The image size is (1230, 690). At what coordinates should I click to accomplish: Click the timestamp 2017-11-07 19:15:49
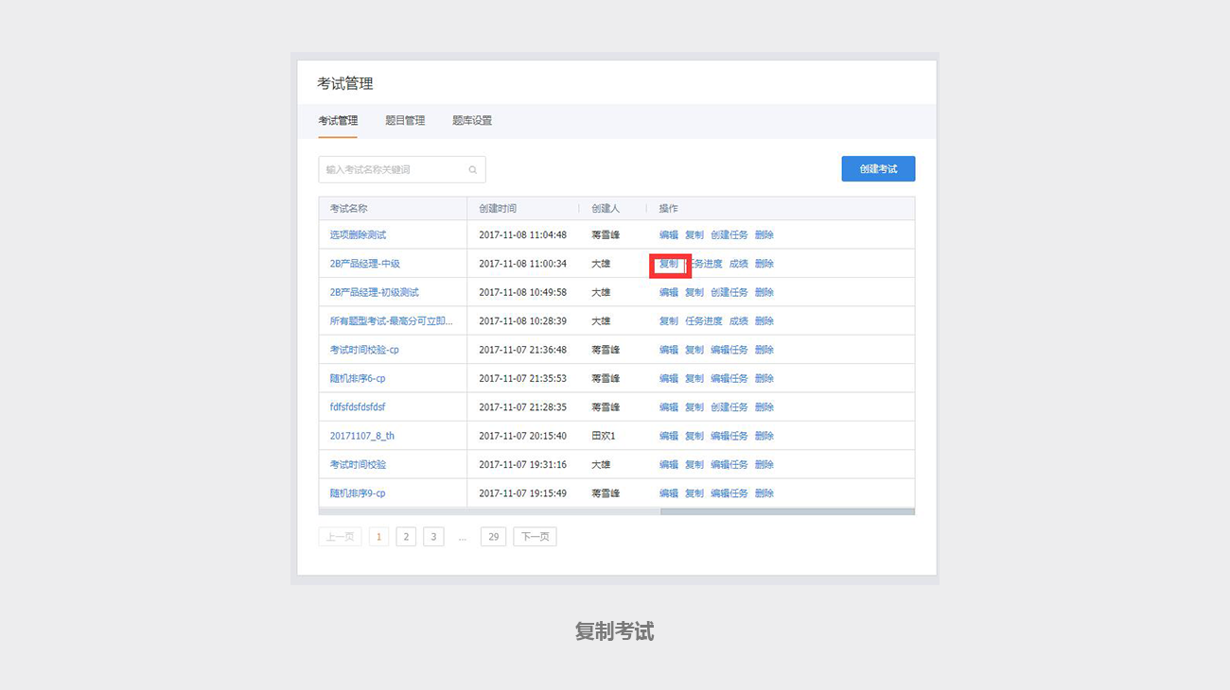tap(522, 493)
